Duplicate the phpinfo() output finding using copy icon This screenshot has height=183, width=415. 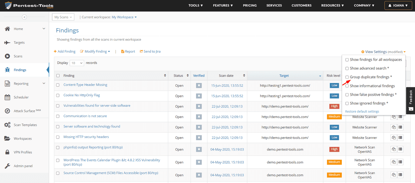click(394, 149)
